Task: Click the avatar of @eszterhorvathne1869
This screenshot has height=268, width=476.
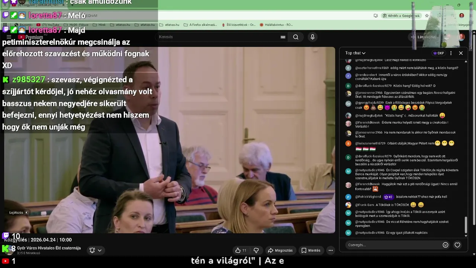Action: [348, 68]
